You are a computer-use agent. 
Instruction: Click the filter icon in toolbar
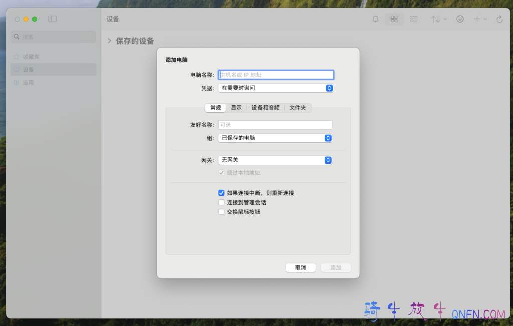[460, 19]
